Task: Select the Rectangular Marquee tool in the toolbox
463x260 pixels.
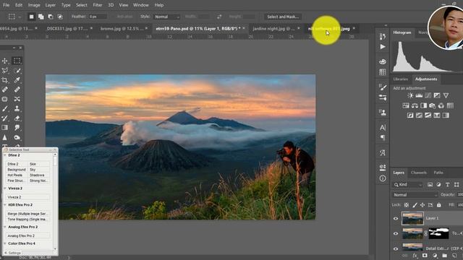Action: click(17, 61)
